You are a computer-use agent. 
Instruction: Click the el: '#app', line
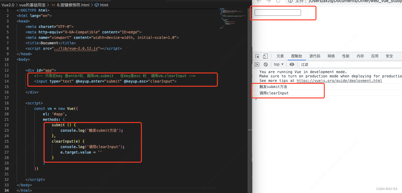[x=55, y=114]
